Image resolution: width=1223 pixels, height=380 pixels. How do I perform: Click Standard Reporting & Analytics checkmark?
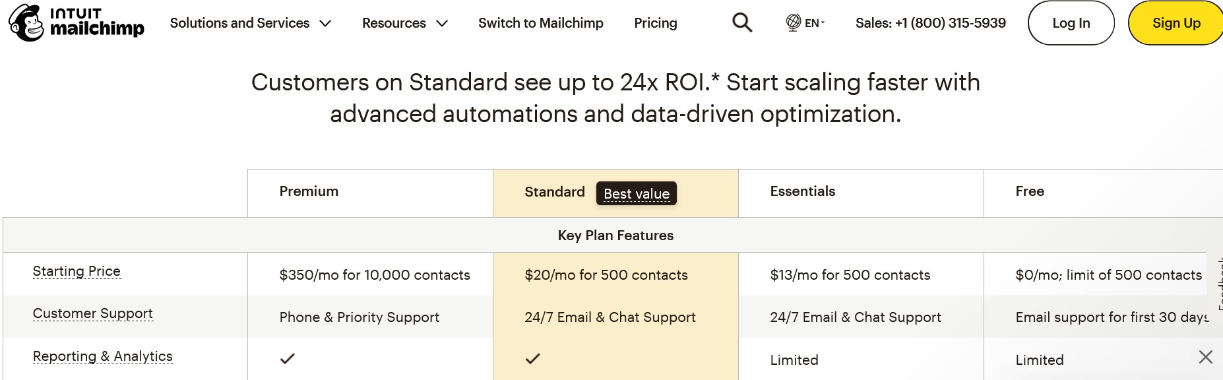coord(533,359)
